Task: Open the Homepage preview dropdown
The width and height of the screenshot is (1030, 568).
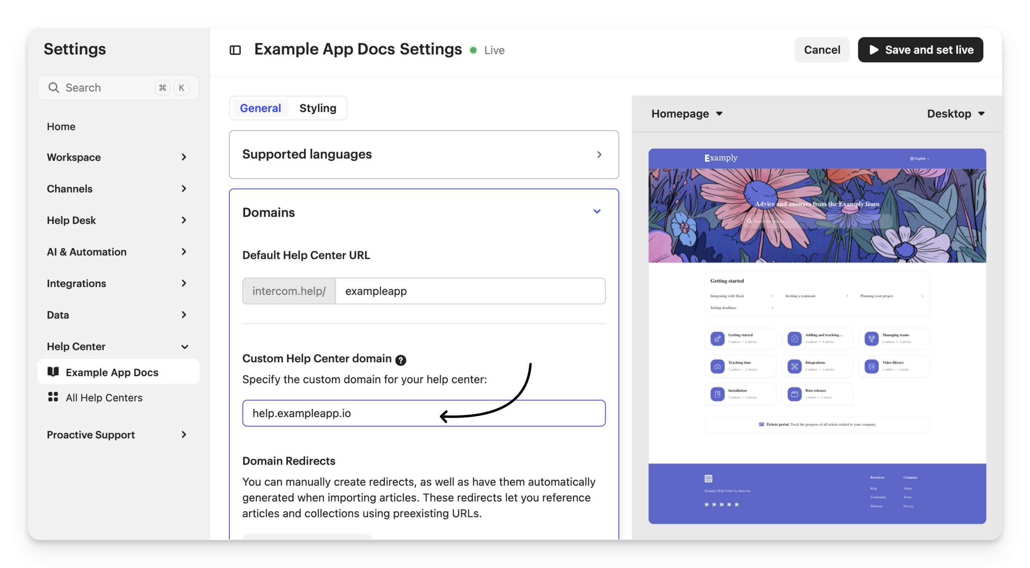Action: point(687,114)
